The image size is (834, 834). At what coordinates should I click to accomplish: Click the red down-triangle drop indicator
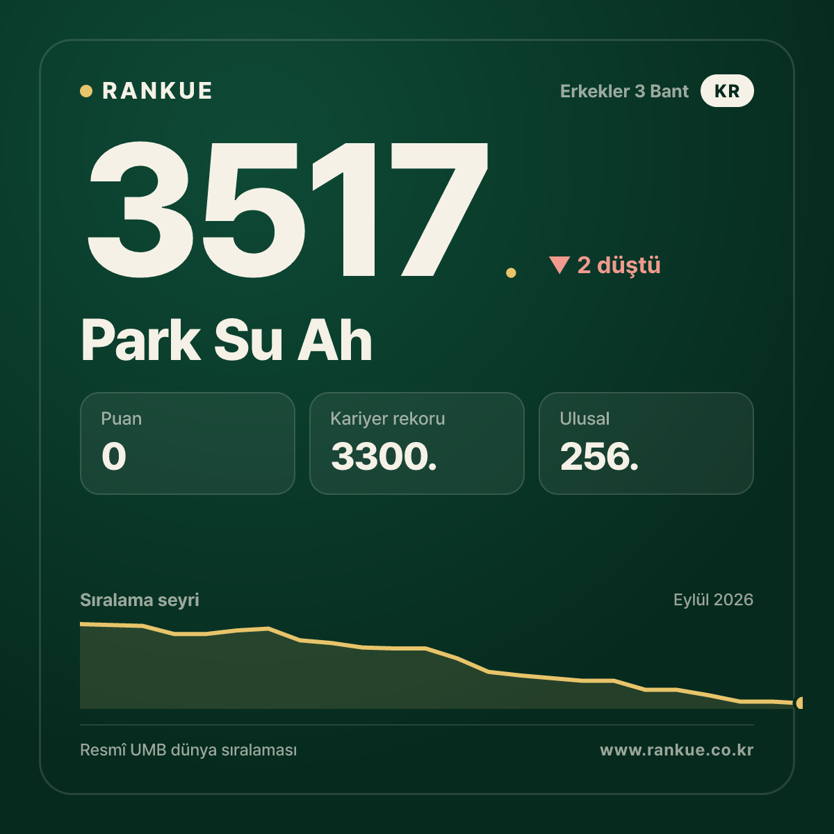[x=559, y=265]
